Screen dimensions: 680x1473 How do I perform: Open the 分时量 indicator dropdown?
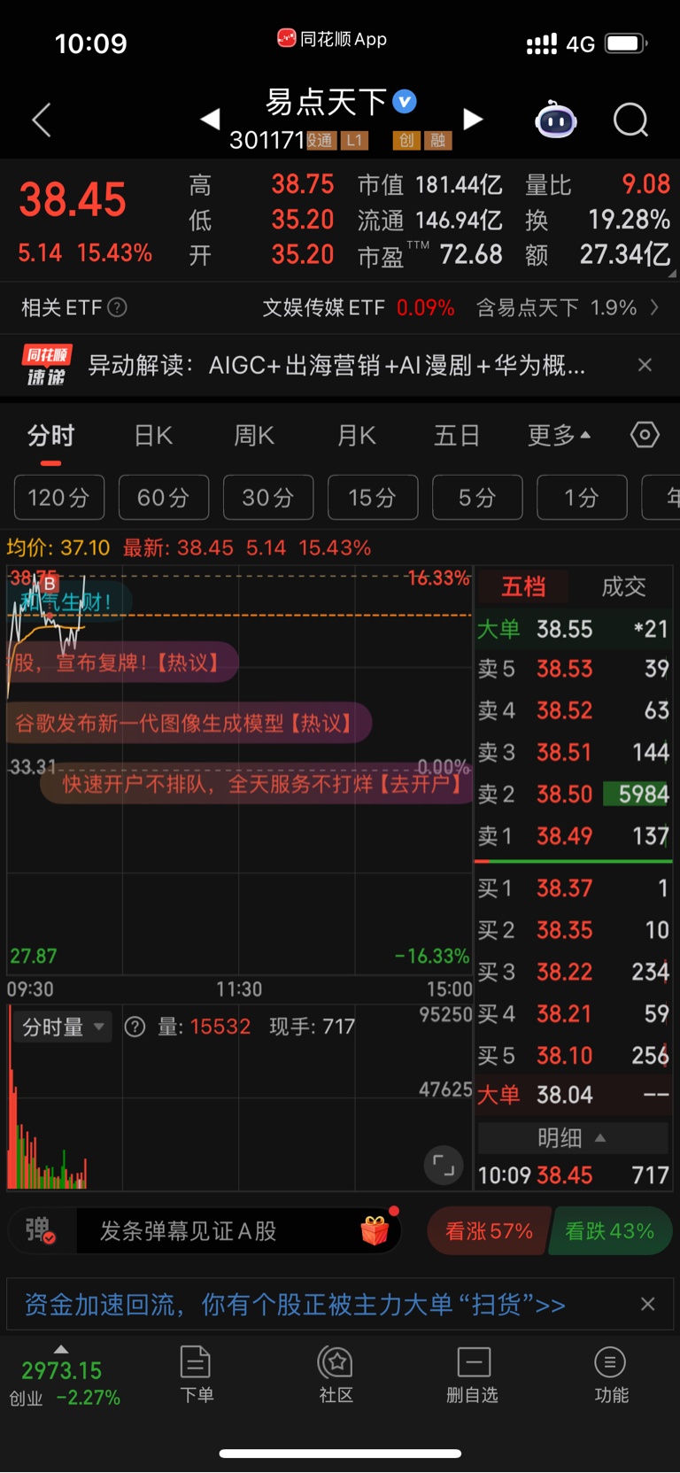pos(64,1027)
